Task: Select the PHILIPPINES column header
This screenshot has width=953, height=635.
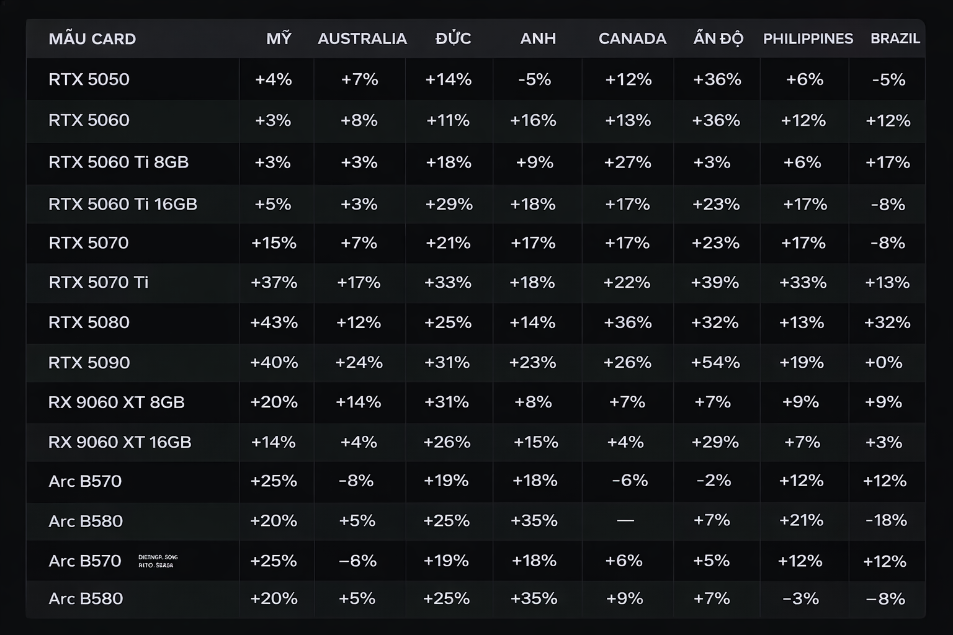Action: pos(808,38)
